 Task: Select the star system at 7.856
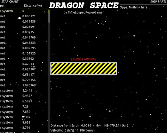(x=24, y=112)
